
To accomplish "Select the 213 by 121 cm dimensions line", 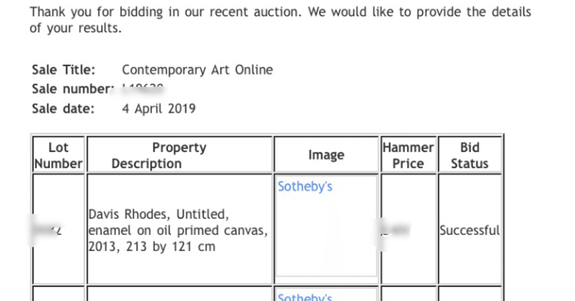I will 152,246.
